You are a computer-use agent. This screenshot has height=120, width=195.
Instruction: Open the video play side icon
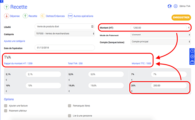pyautogui.click(x=192, y=57)
